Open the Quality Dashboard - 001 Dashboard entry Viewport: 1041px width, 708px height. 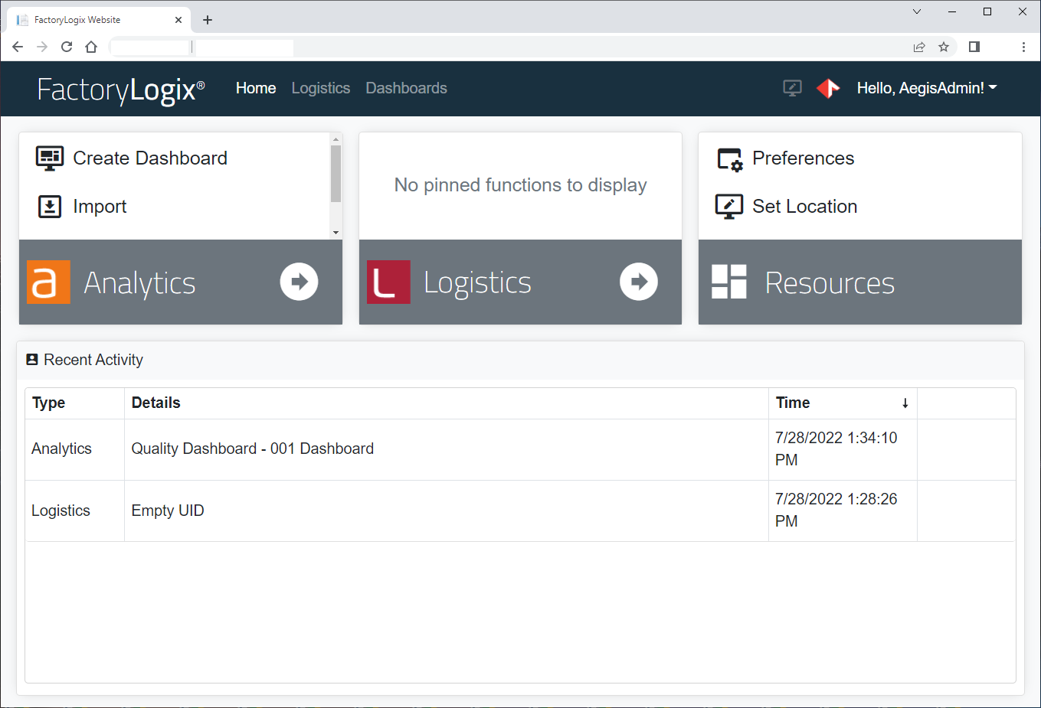(x=252, y=449)
